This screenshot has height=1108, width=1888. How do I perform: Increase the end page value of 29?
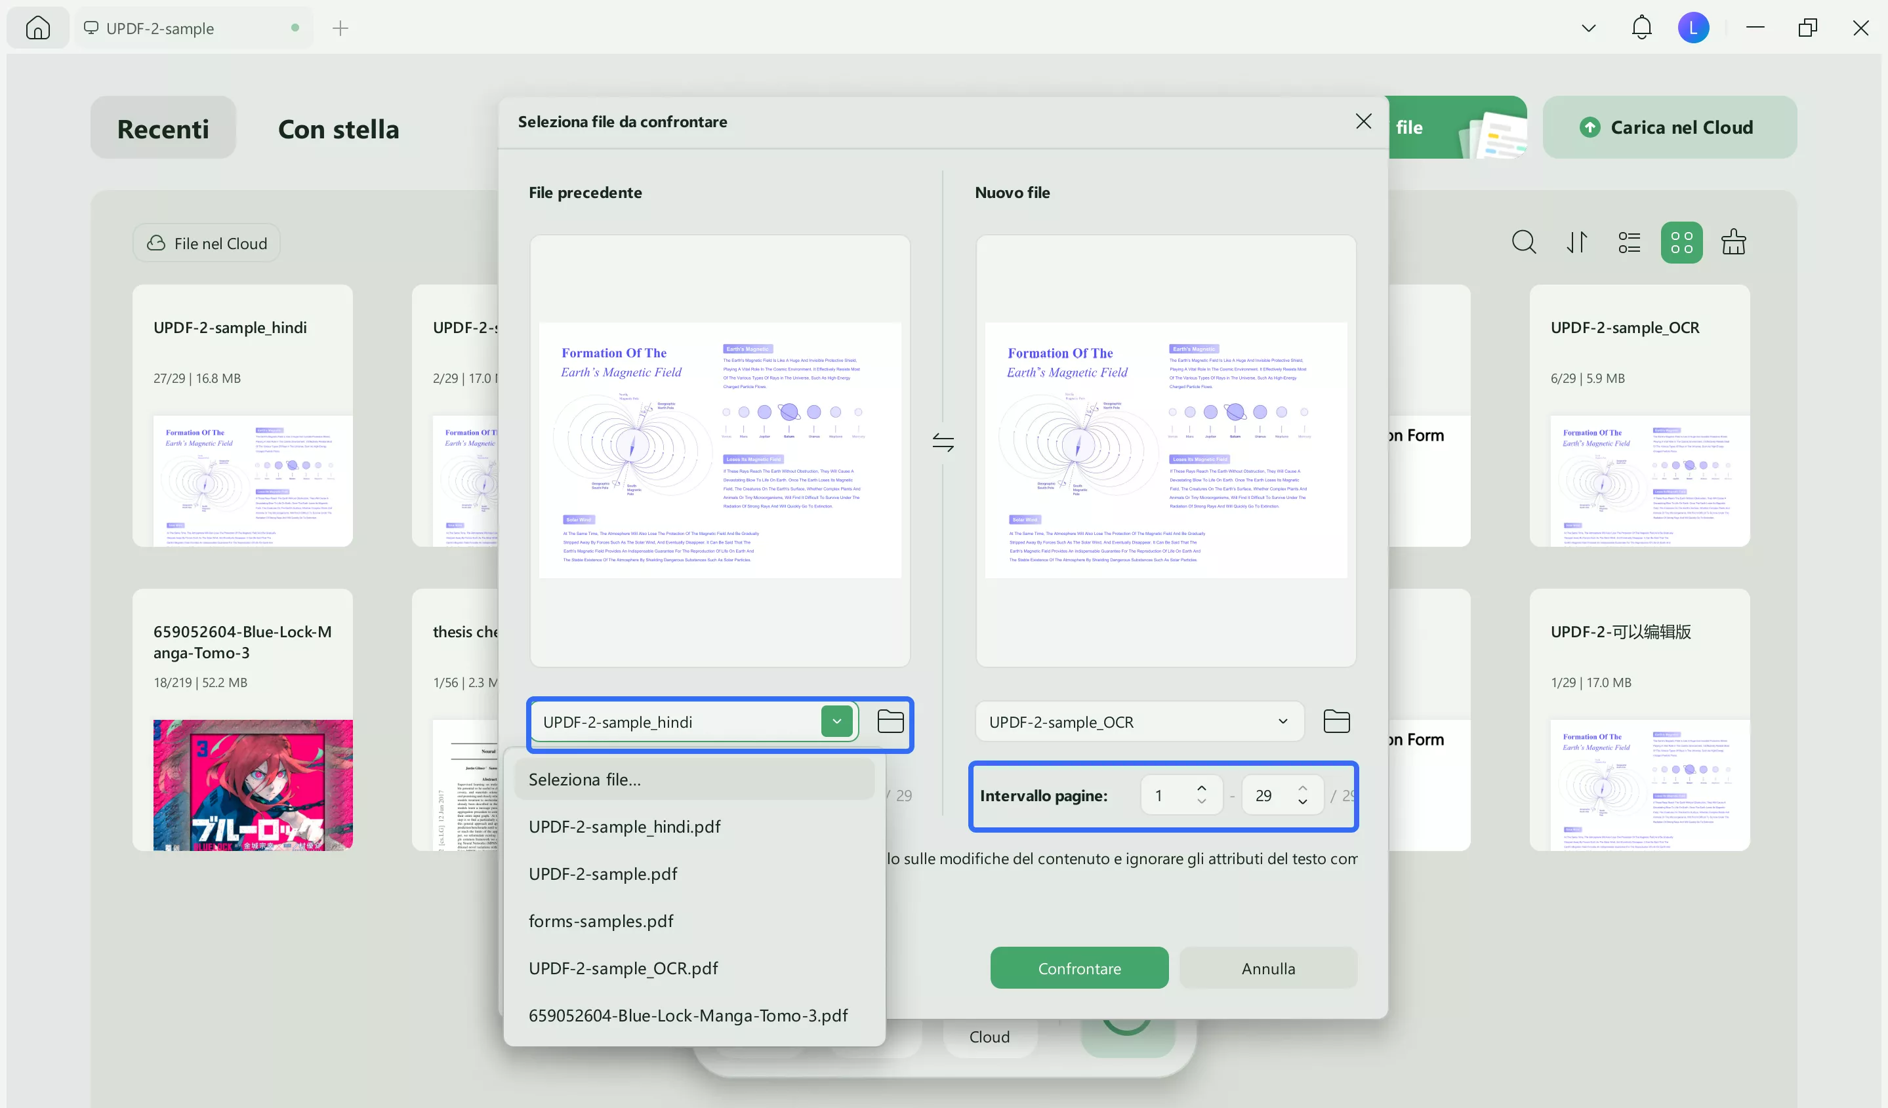(1303, 788)
